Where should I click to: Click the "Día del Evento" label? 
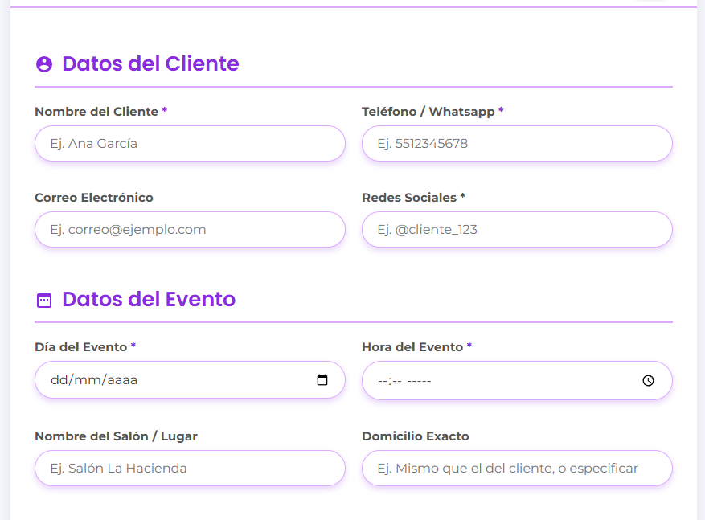80,347
